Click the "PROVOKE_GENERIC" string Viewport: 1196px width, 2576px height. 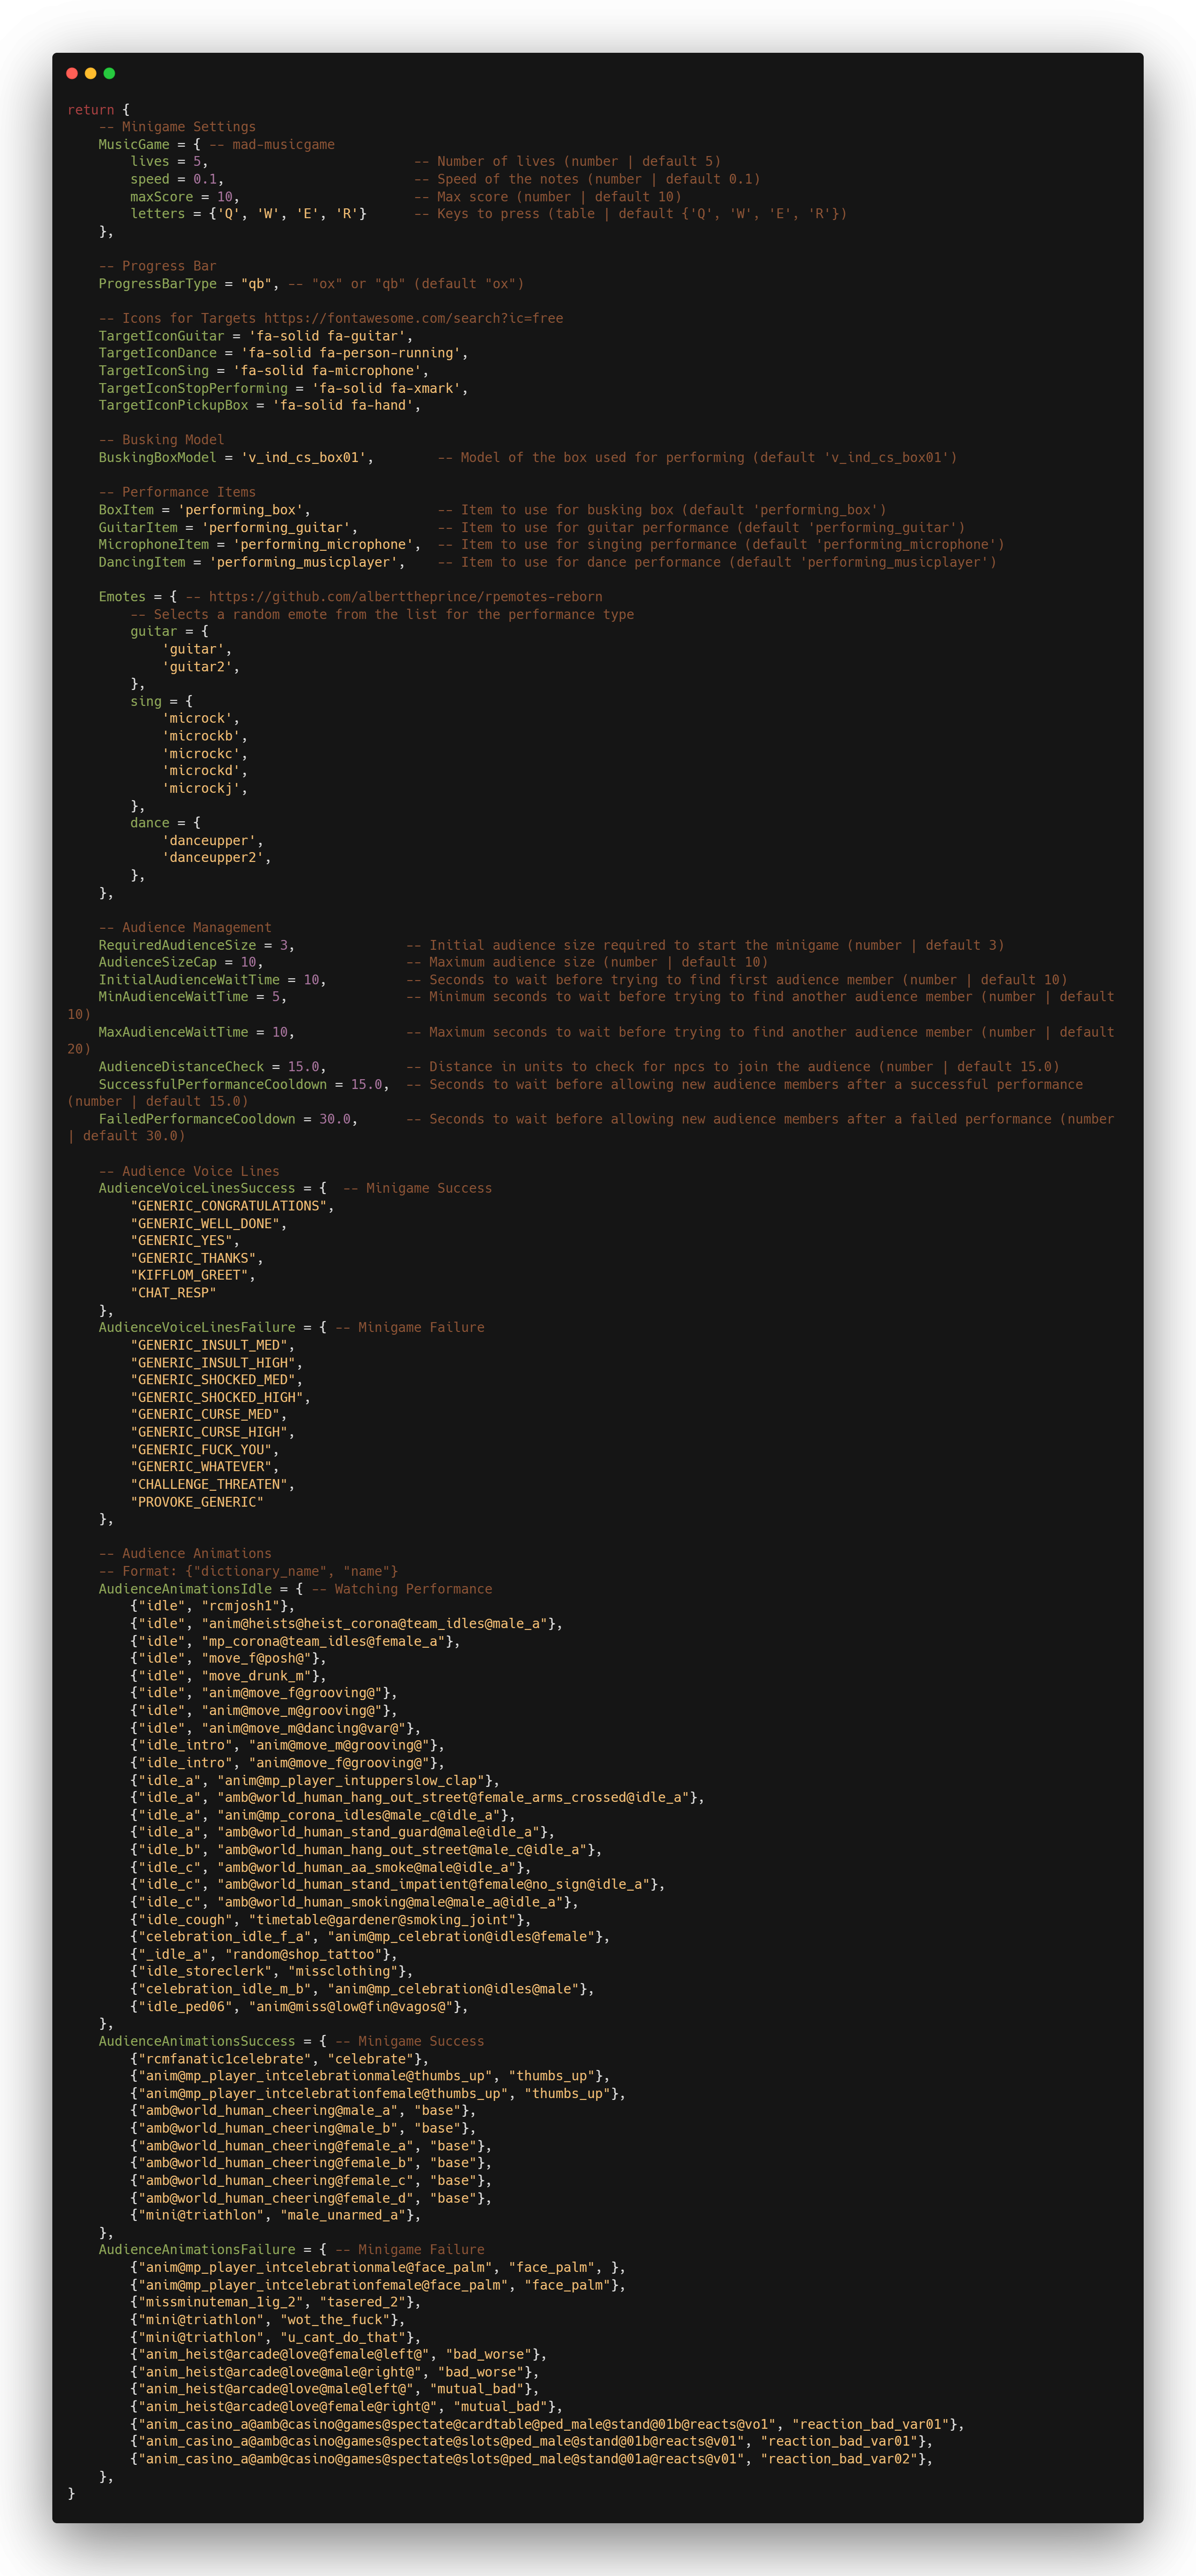click(197, 1502)
